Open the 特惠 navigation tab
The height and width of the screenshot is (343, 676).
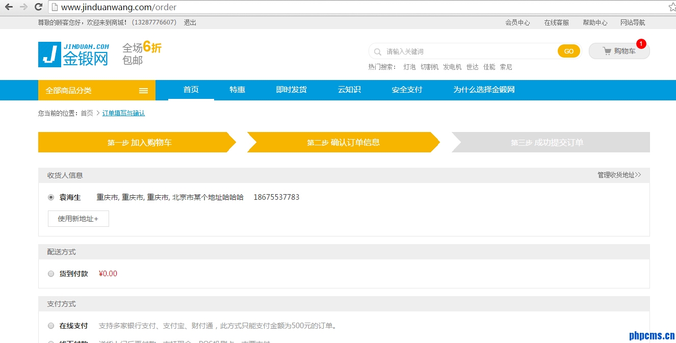click(x=238, y=90)
